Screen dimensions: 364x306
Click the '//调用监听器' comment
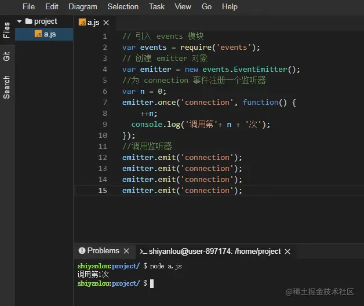click(x=147, y=147)
